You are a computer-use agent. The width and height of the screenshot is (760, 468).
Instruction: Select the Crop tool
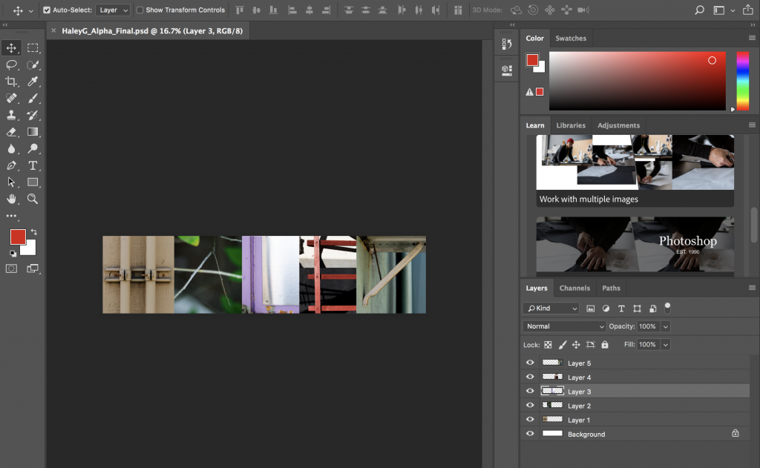pyautogui.click(x=10, y=82)
